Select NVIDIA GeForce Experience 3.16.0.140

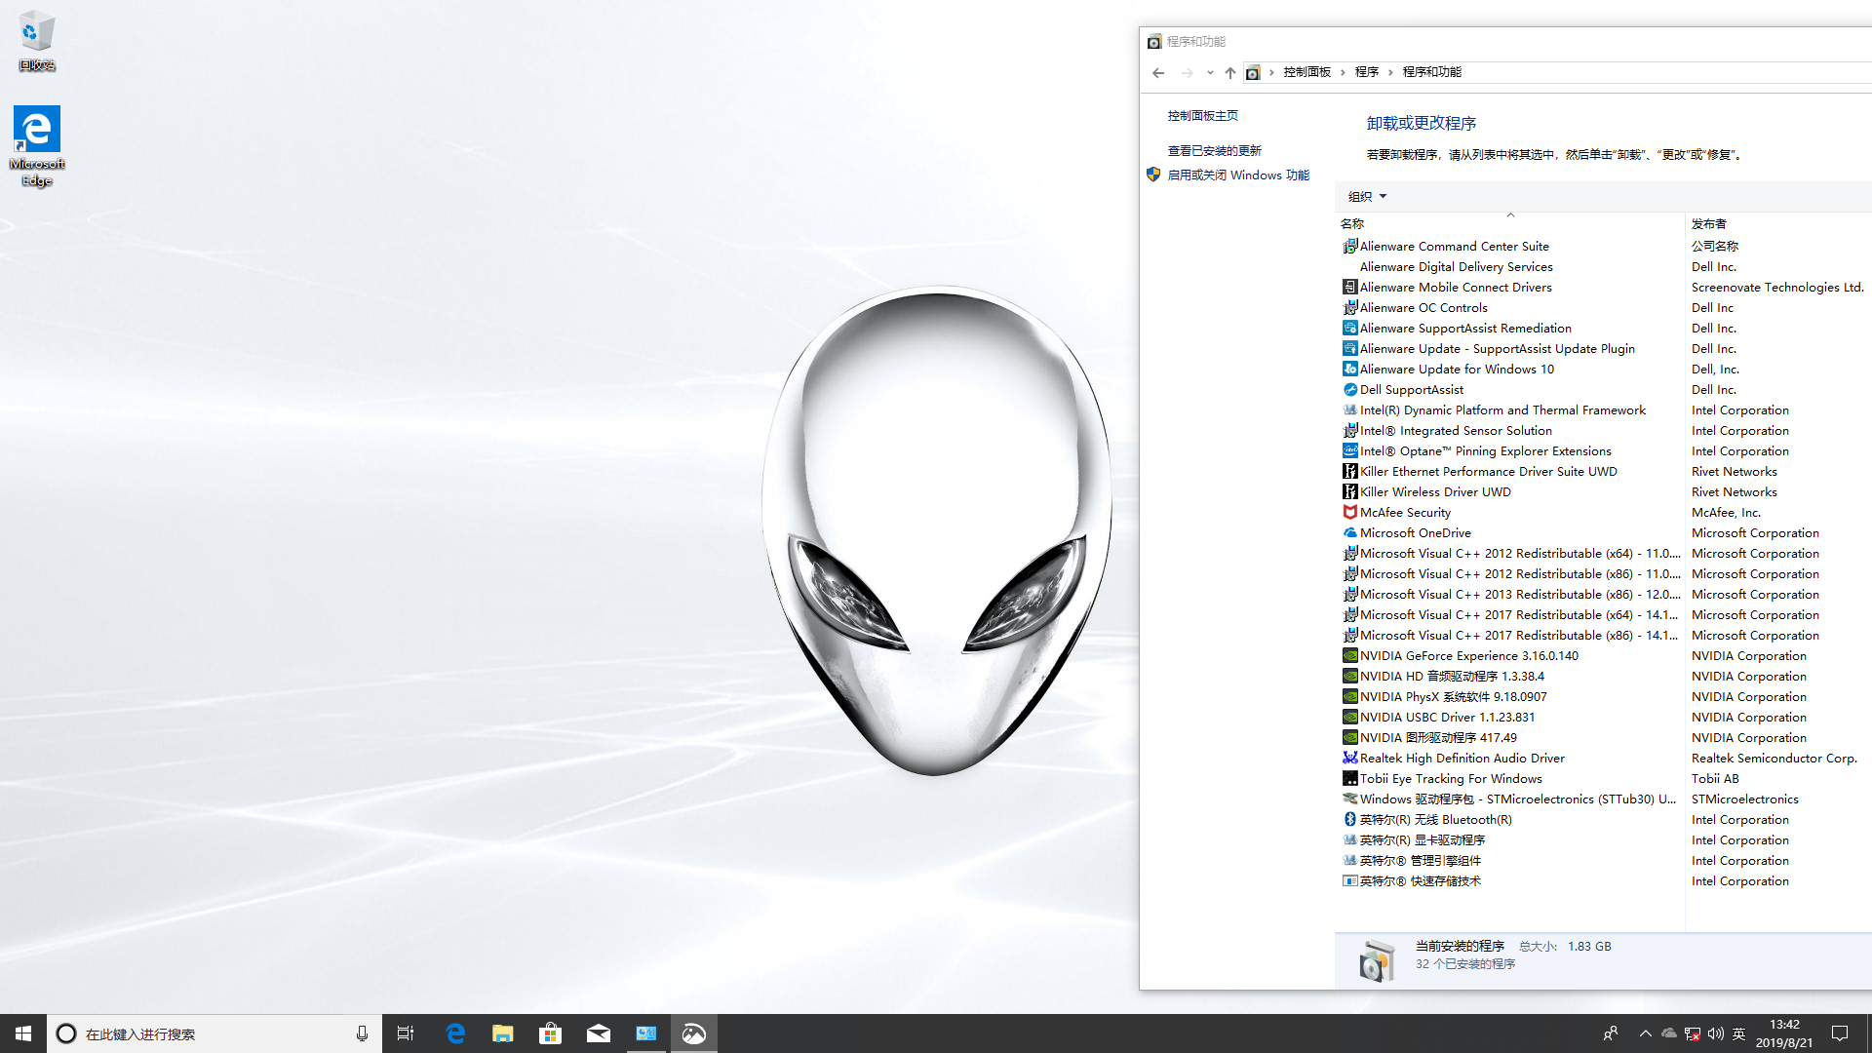pos(1468,655)
